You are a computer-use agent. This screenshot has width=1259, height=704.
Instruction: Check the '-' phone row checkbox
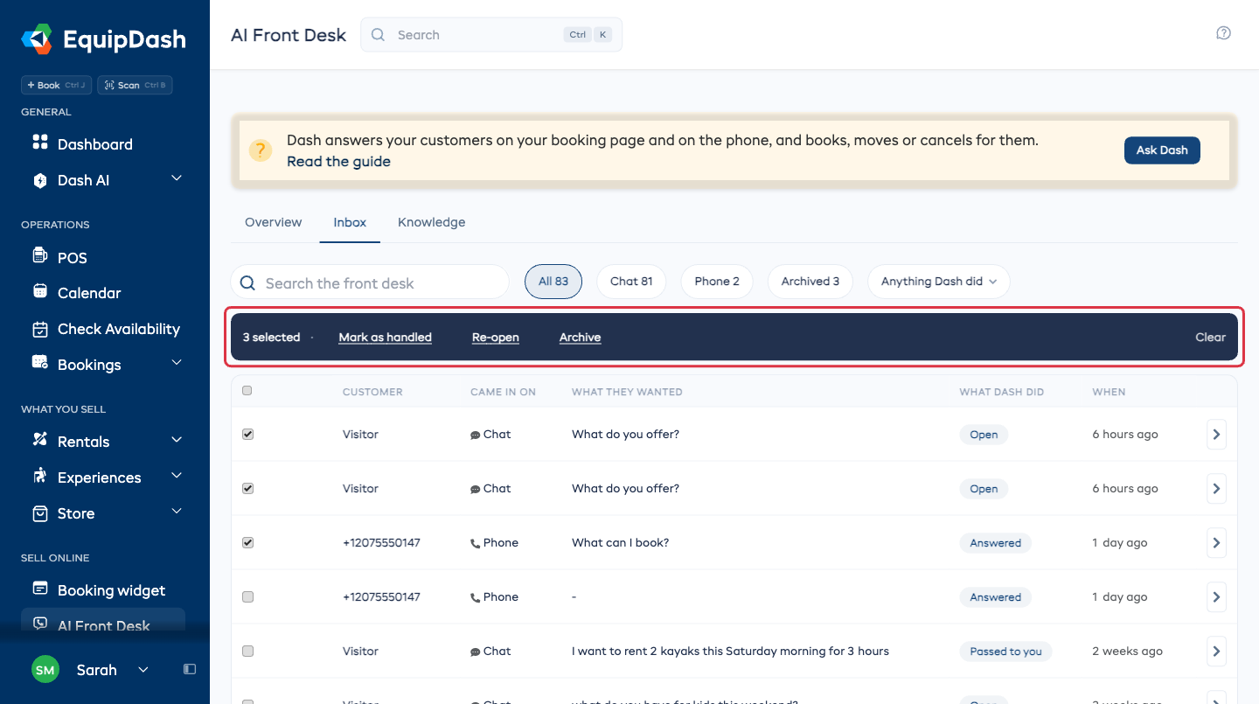pyautogui.click(x=247, y=597)
